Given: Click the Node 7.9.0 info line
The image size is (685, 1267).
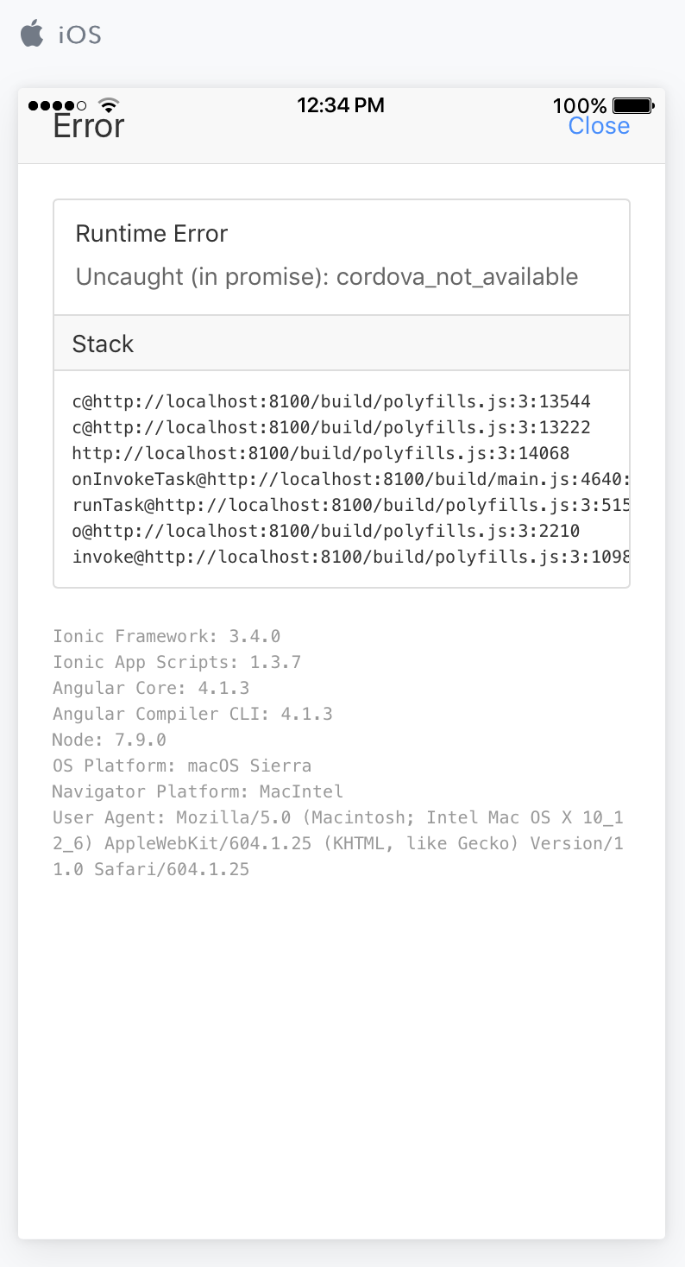Looking at the screenshot, I should 108,740.
